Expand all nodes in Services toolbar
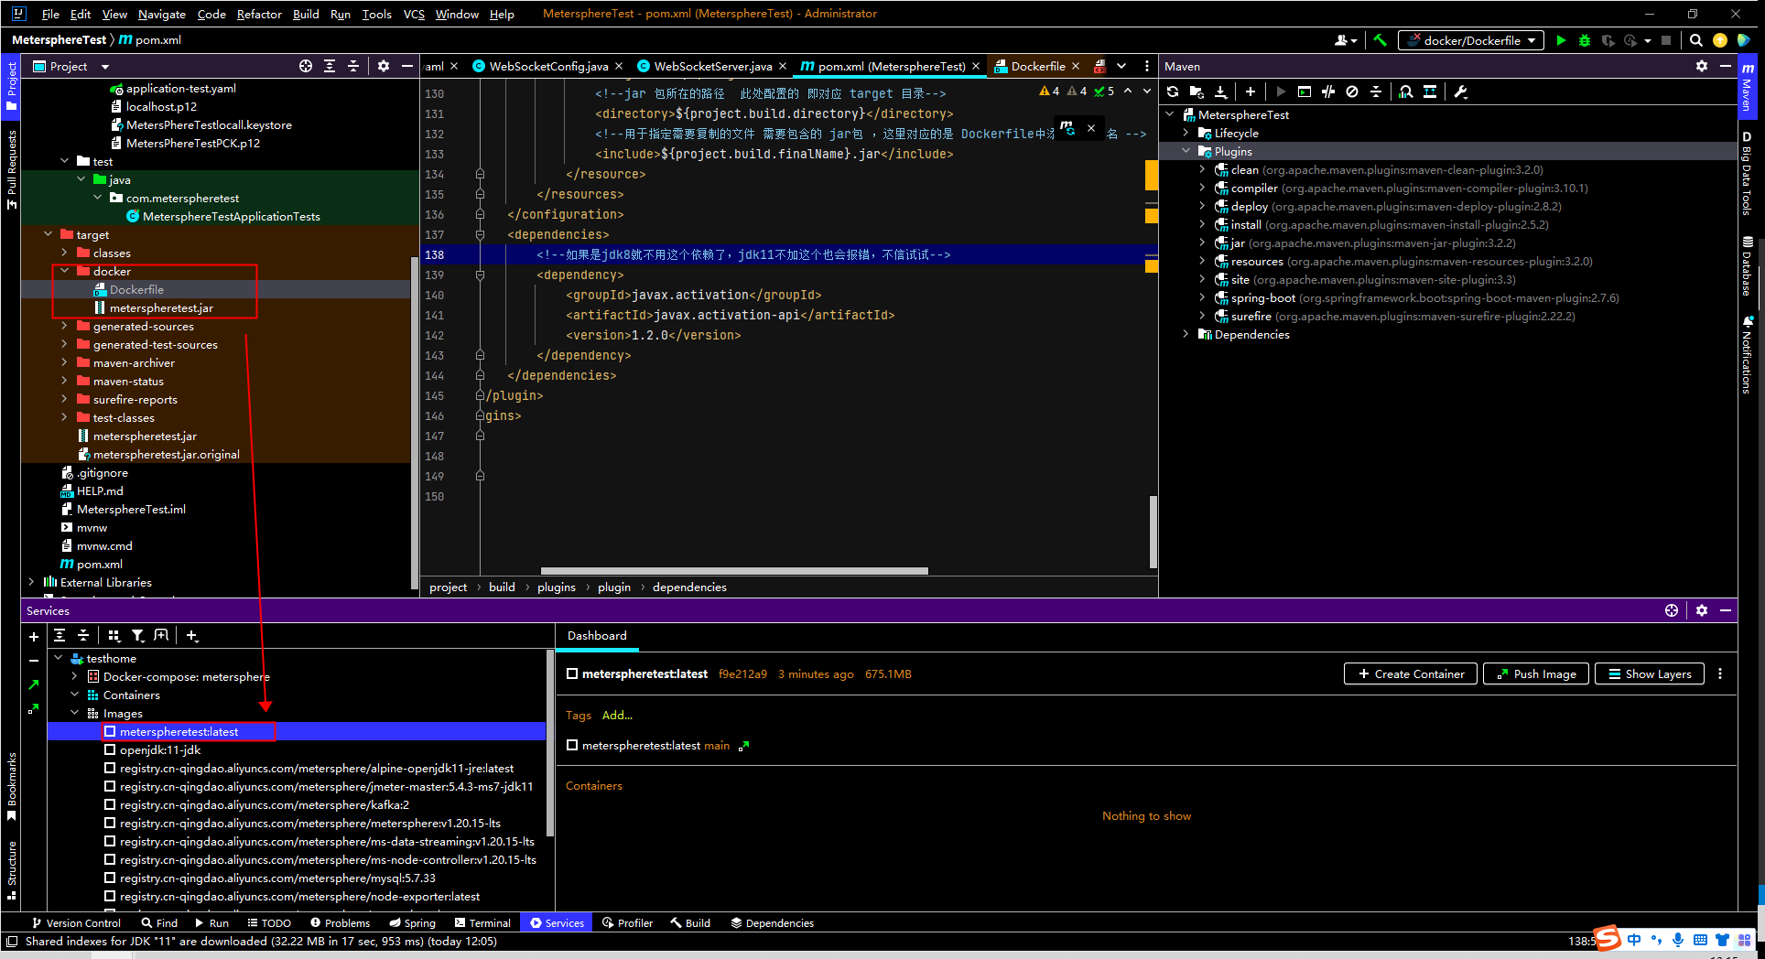 60,635
